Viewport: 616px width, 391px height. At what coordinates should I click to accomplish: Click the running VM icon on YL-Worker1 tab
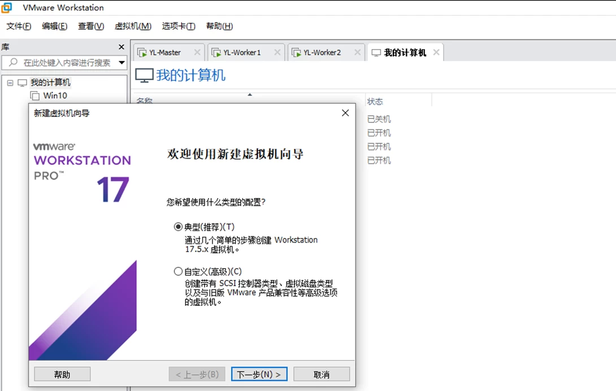pyautogui.click(x=216, y=52)
